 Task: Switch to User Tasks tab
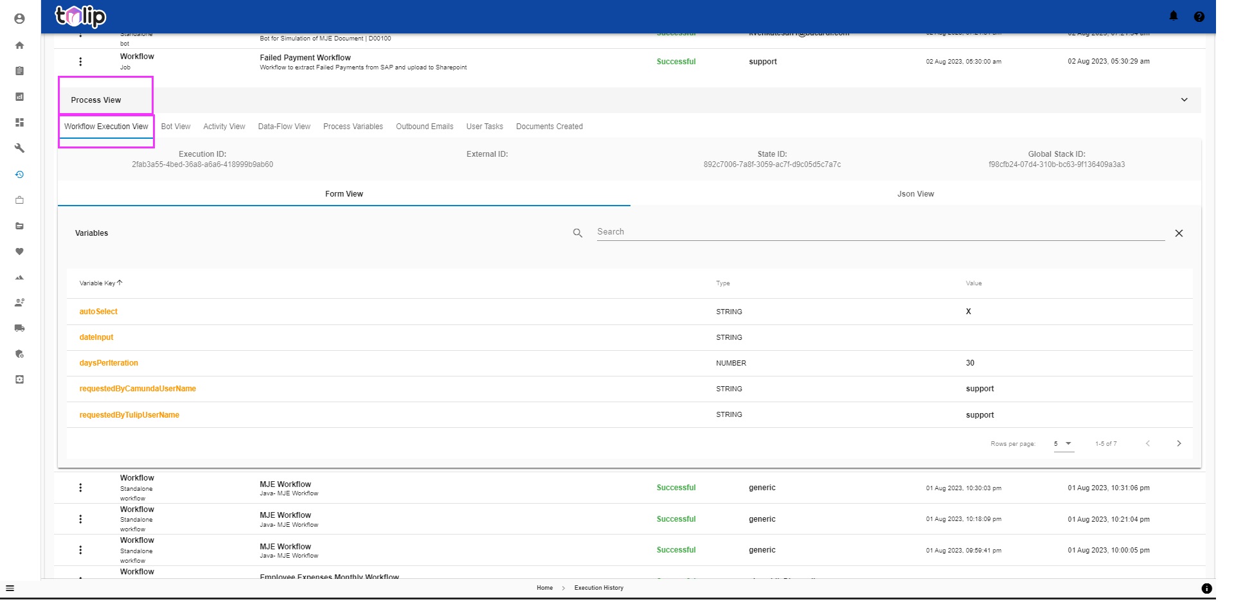click(485, 127)
